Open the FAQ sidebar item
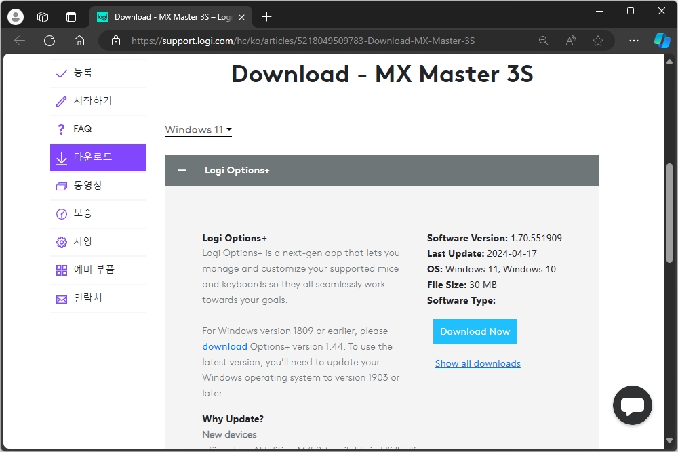This screenshot has height=452, width=678. coord(98,129)
